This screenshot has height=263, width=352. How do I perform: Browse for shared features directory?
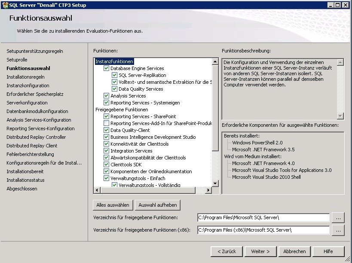[338, 218]
